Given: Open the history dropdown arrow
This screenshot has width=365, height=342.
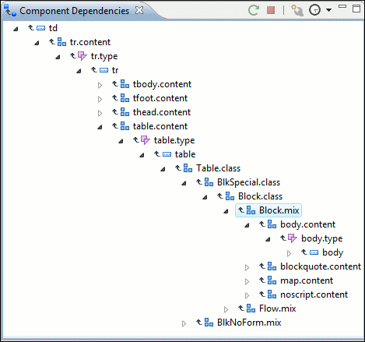Looking at the screenshot, I should pos(328,10).
